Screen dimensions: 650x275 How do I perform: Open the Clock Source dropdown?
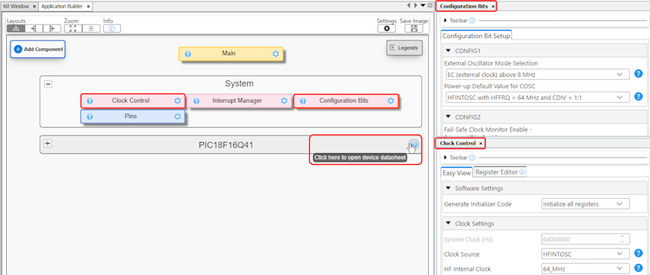tap(585, 253)
